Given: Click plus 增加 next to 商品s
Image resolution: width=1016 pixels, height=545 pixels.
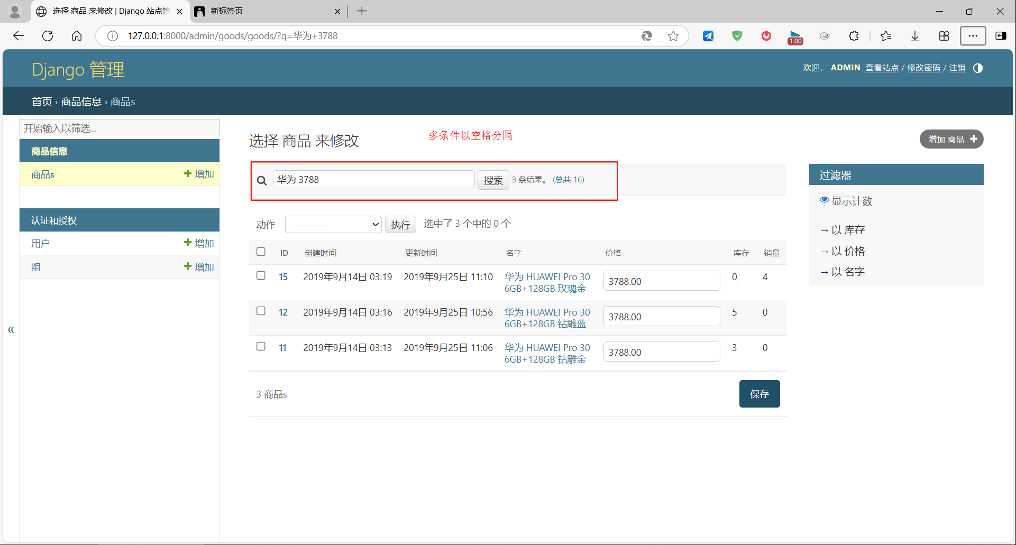Looking at the screenshot, I should 199,174.
